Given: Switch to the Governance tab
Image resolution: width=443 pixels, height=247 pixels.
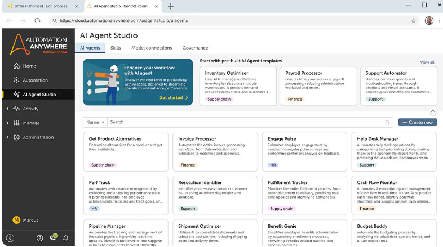Looking at the screenshot, I should (195, 48).
